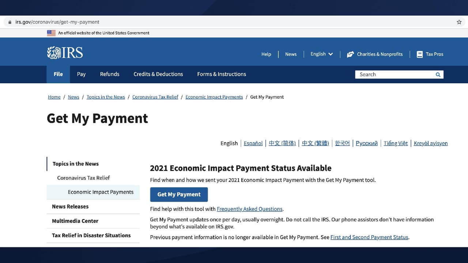
Task: Click the search magnifier icon
Action: pos(438,74)
